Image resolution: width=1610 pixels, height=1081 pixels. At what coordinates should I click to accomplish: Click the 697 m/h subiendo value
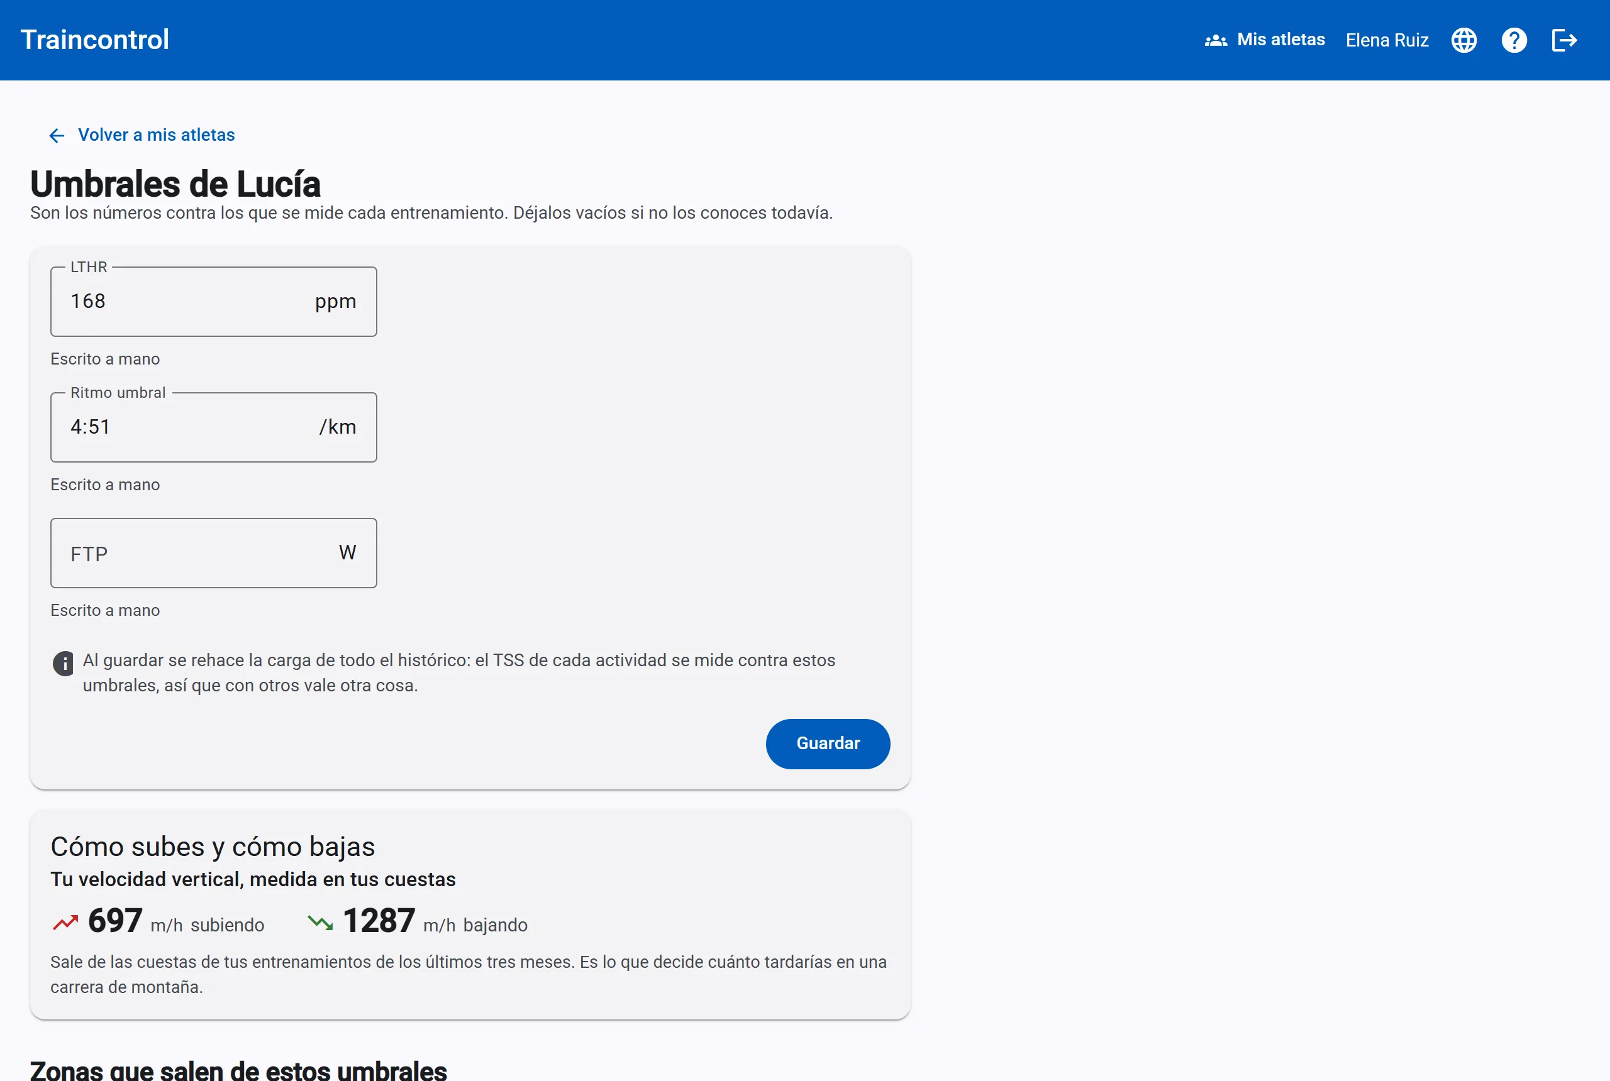(176, 921)
